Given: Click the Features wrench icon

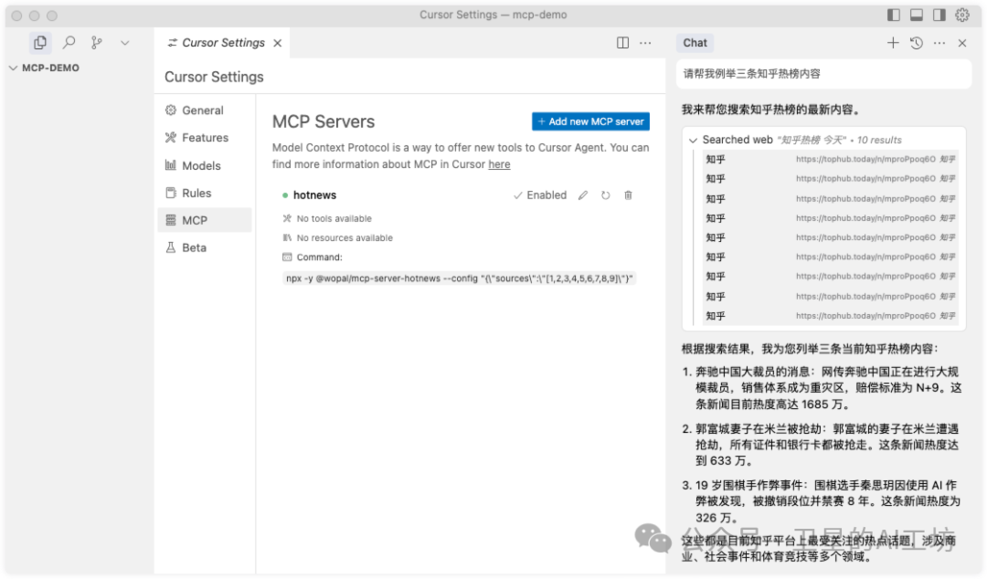Looking at the screenshot, I should click(x=171, y=137).
